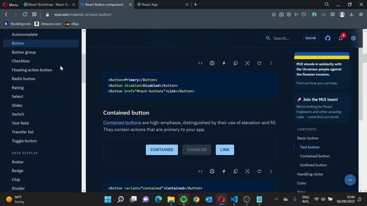
Task: Open Amazon.com bookmark
Action: (48, 24)
